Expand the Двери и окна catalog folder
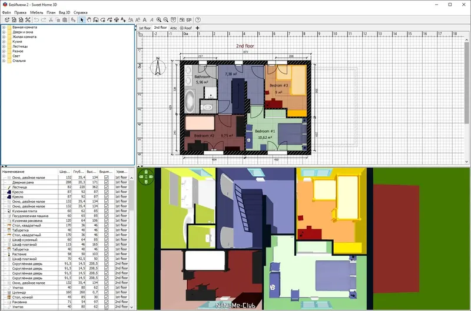This screenshot has width=471, height=311. 4,32
